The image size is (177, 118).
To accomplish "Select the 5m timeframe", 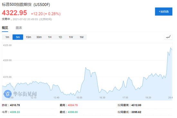I will pyautogui.click(x=18, y=37).
